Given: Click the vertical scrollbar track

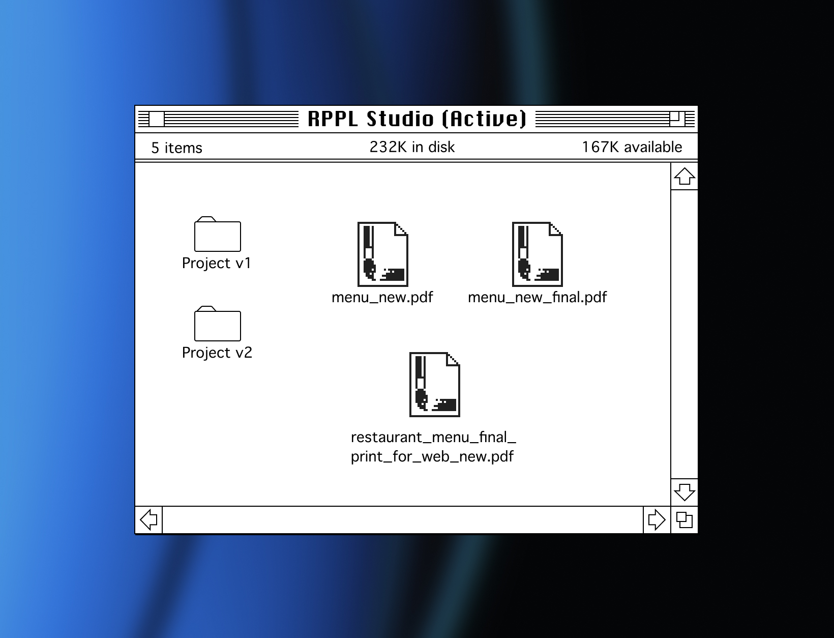Looking at the screenshot, I should (x=684, y=334).
